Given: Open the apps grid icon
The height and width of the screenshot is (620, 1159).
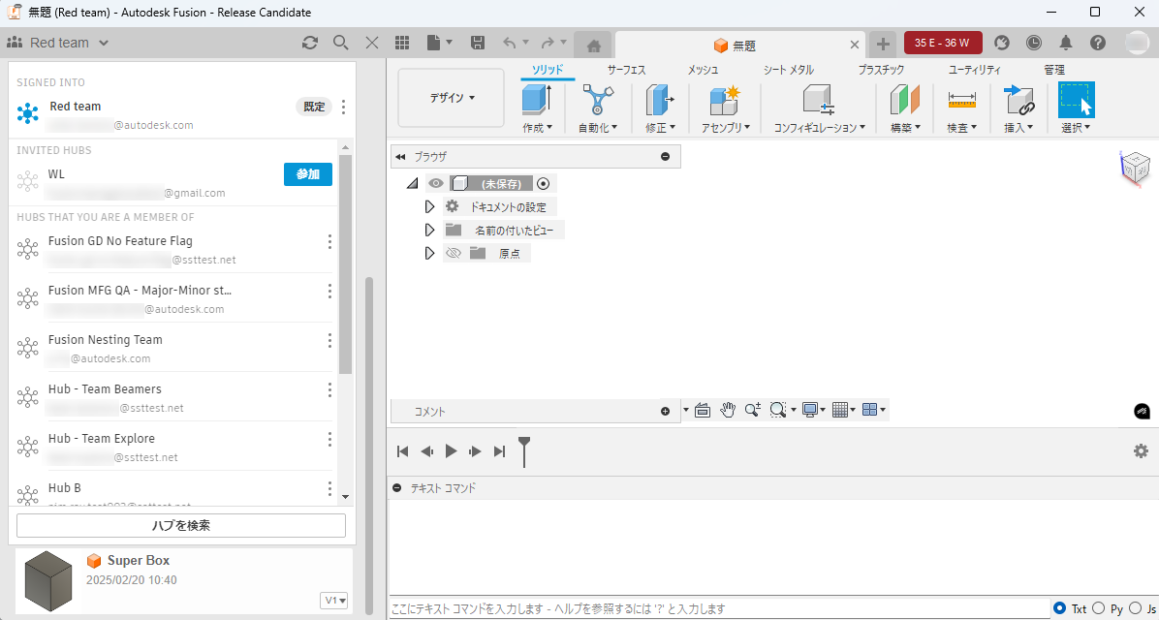Looking at the screenshot, I should click(402, 43).
